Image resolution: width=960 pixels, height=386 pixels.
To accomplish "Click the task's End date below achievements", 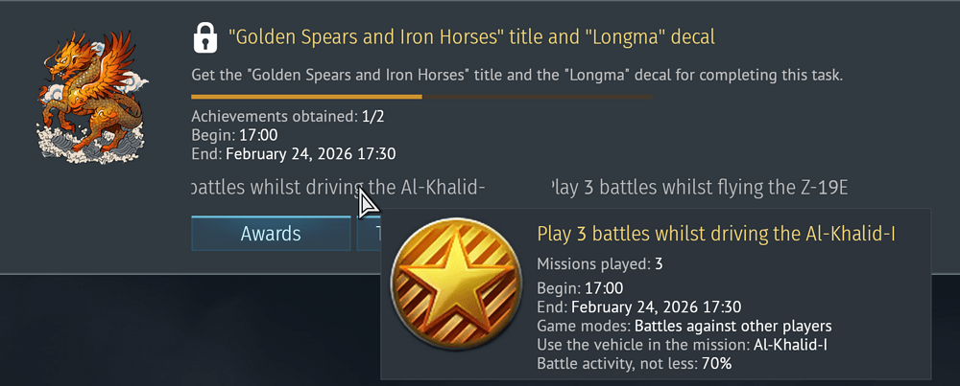I will tap(293, 153).
